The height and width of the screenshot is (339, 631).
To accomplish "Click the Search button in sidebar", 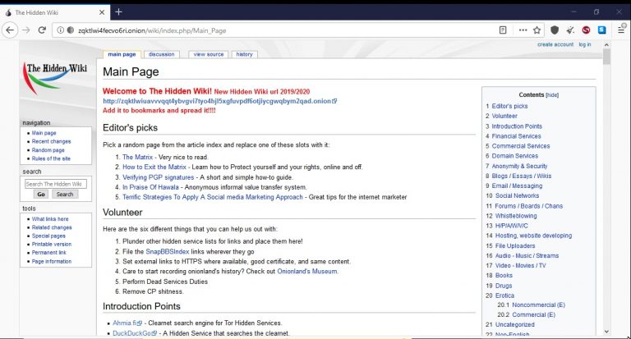I will (65, 195).
